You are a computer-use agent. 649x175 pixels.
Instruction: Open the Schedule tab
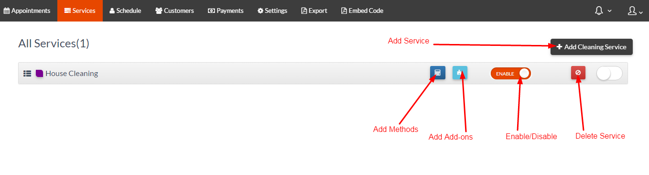(125, 11)
